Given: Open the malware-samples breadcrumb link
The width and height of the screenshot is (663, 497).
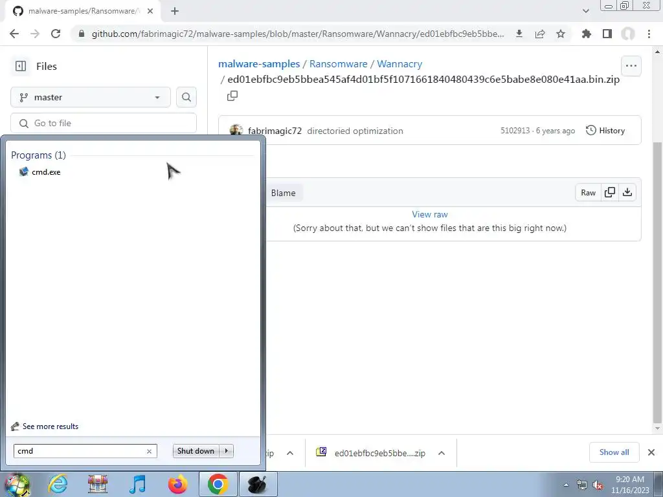Looking at the screenshot, I should tap(259, 64).
